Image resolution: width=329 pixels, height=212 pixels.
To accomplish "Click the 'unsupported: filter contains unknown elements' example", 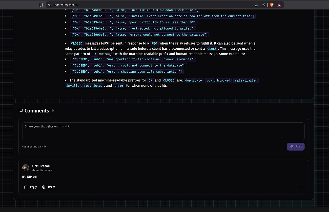I will (x=133, y=59).
